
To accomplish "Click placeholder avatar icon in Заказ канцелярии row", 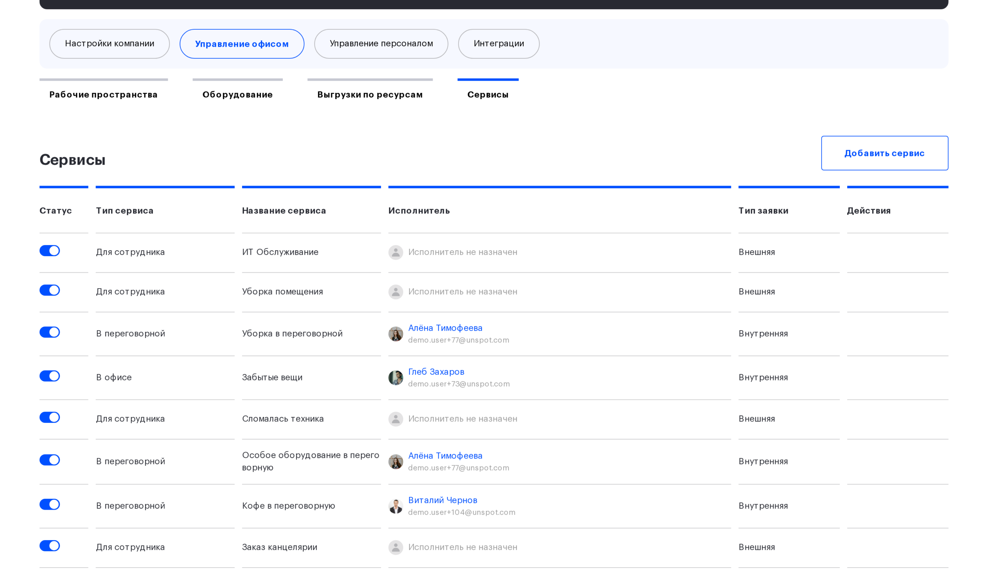I will [x=396, y=547].
